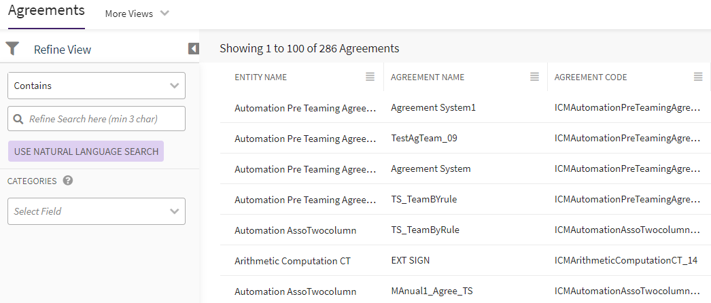Select the EXT SIGN agreement row
The width and height of the screenshot is (711, 303).
click(411, 261)
